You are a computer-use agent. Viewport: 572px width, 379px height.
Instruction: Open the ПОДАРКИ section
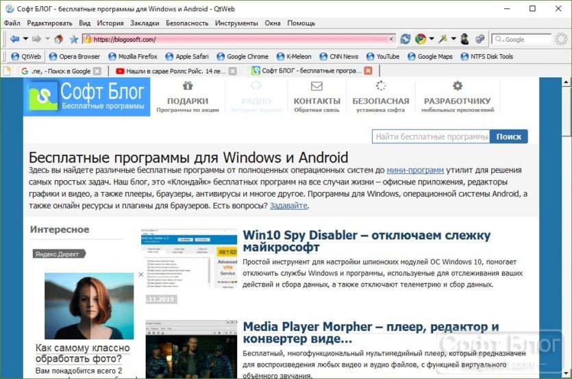click(188, 97)
